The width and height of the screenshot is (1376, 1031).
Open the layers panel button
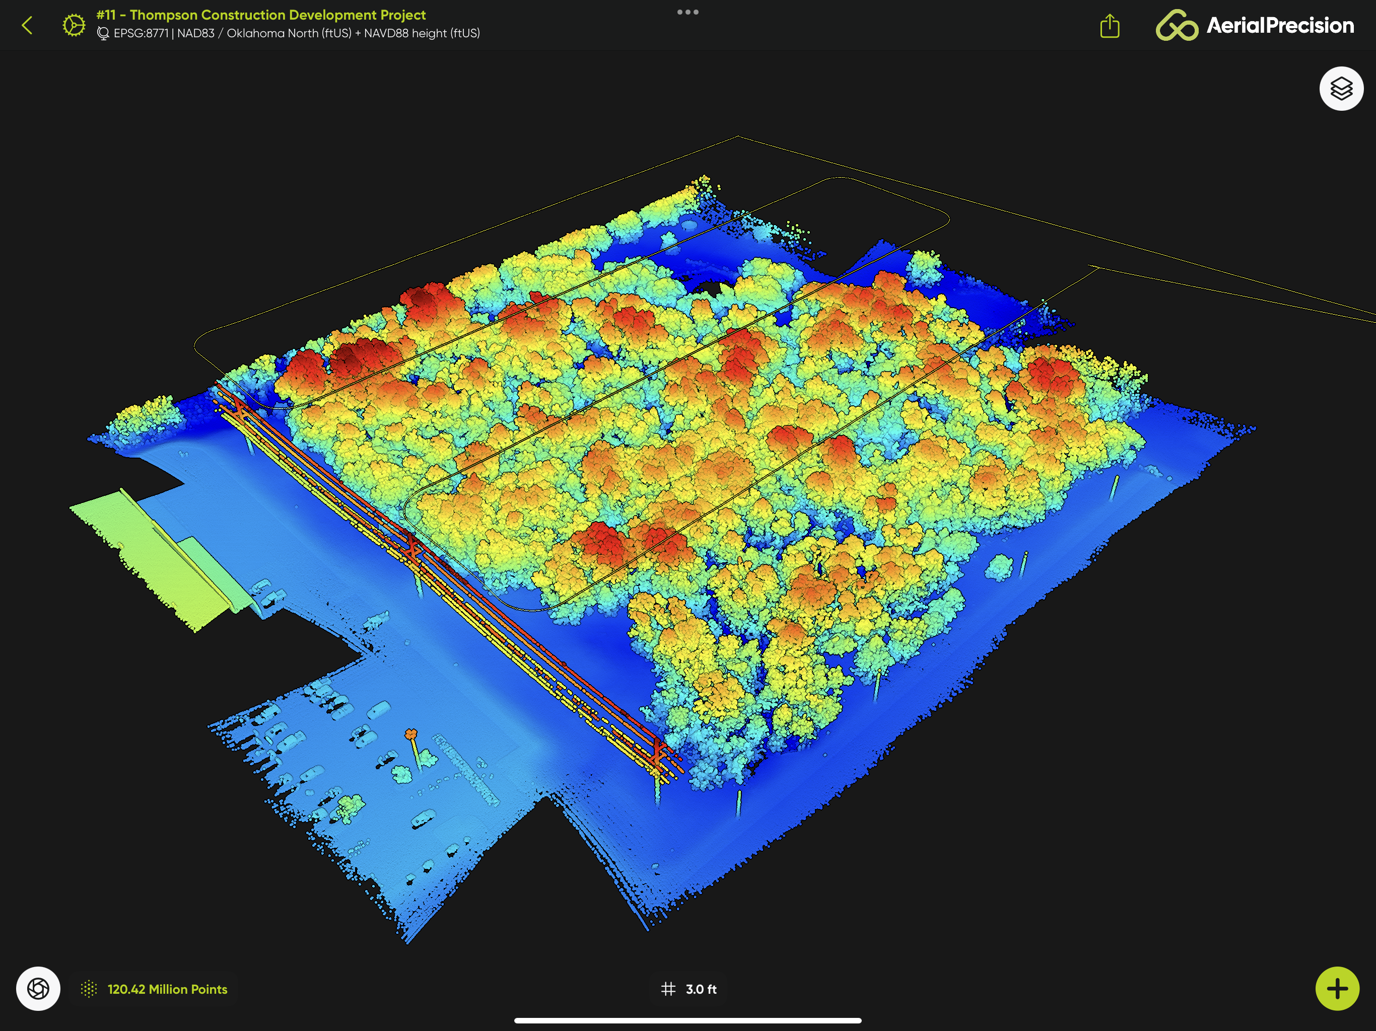(1341, 88)
